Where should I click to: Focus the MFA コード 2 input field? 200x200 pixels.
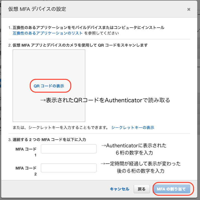pyautogui.click(x=69, y=168)
